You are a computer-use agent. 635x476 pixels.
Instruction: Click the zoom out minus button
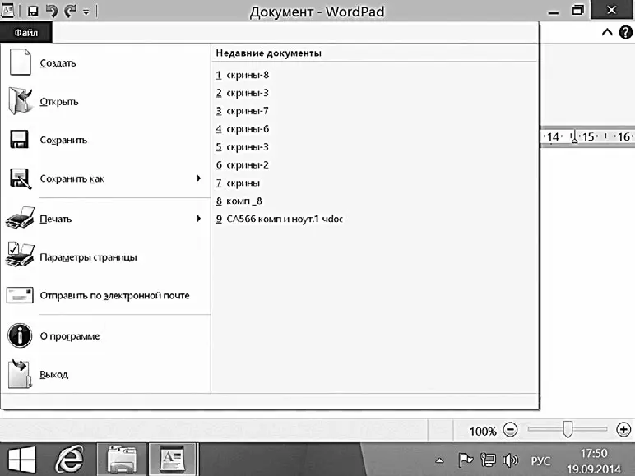click(x=510, y=430)
